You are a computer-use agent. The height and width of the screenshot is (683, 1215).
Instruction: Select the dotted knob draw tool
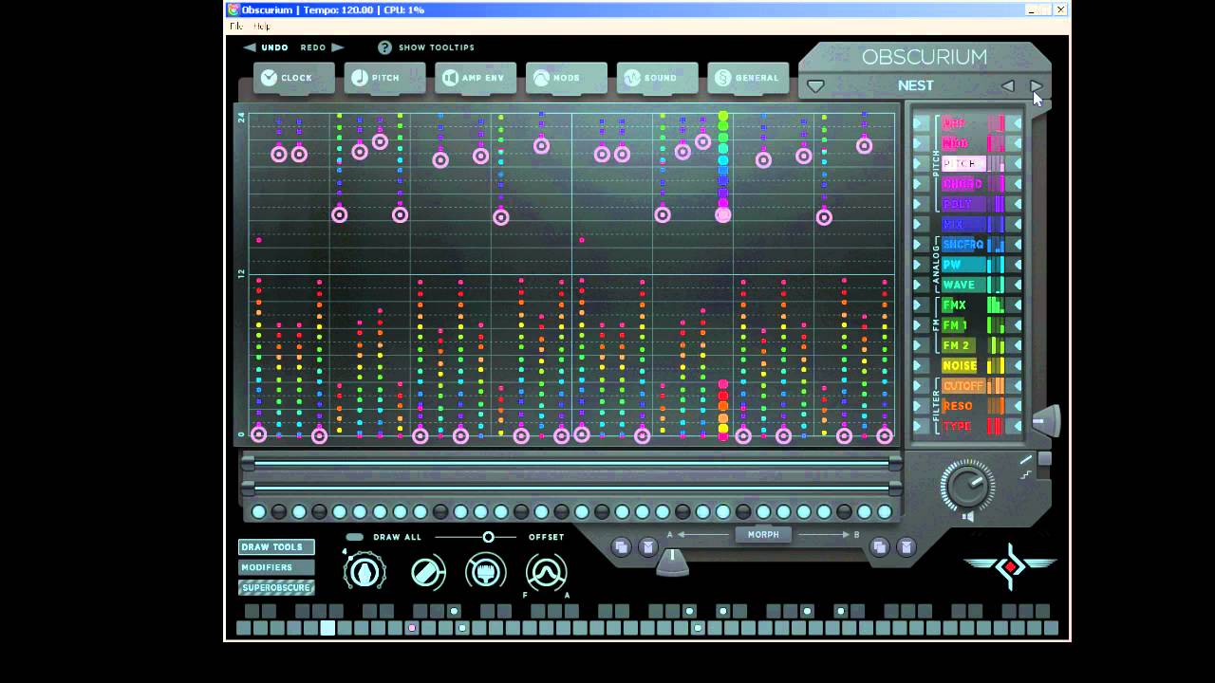tap(364, 572)
